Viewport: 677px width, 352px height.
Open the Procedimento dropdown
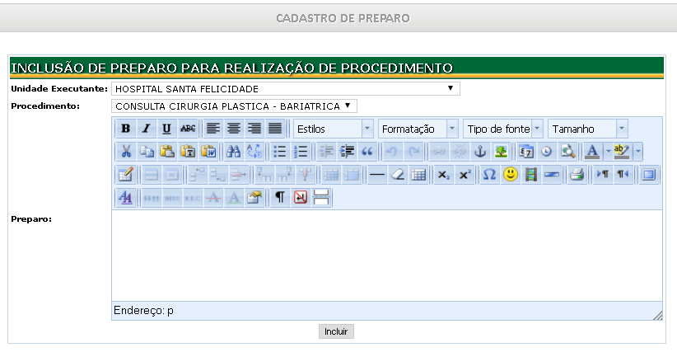coord(234,106)
